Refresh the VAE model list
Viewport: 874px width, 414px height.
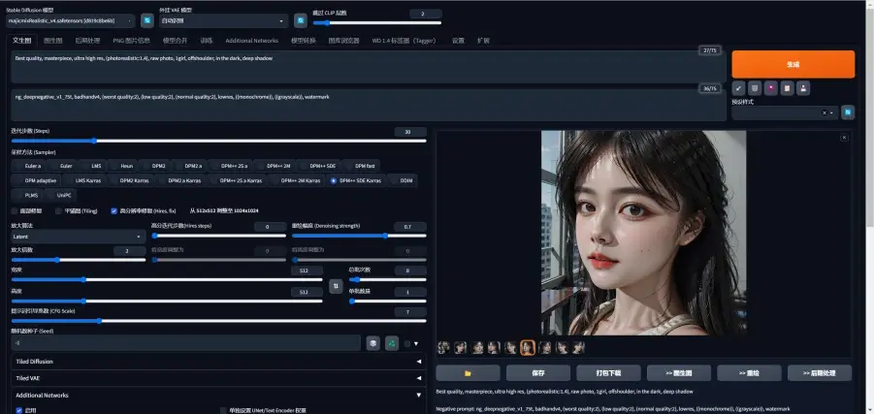pyautogui.click(x=301, y=20)
